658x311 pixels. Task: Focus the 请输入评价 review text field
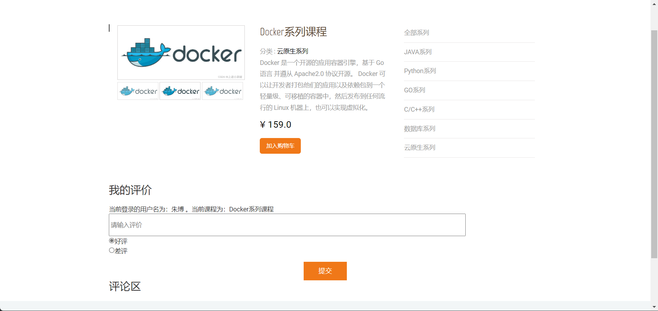287,225
